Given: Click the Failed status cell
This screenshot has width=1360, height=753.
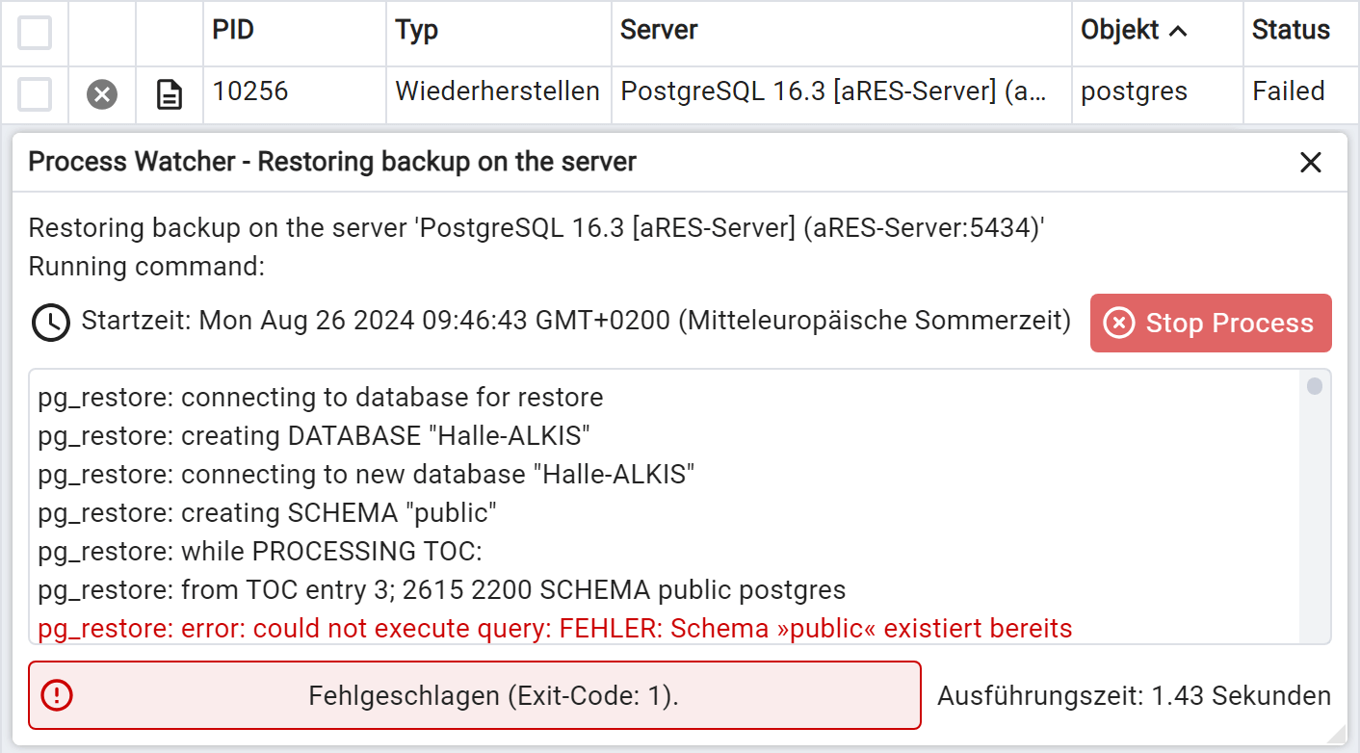Looking at the screenshot, I should [x=1289, y=92].
